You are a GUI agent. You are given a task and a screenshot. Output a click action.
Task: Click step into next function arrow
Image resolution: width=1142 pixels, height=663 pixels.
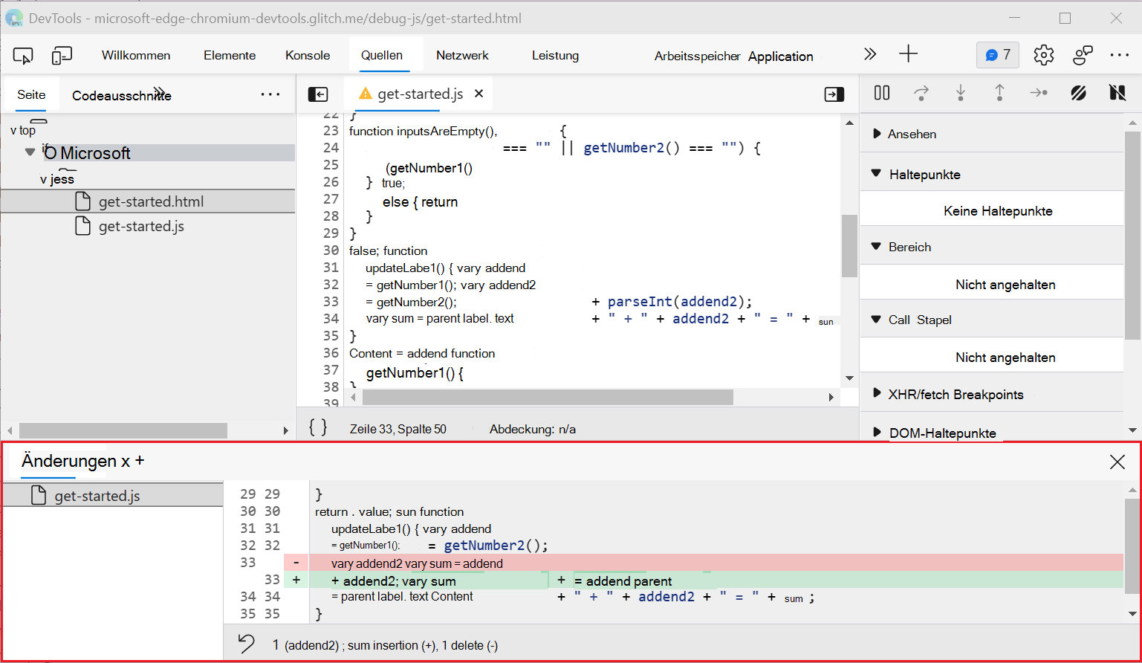pos(961,93)
